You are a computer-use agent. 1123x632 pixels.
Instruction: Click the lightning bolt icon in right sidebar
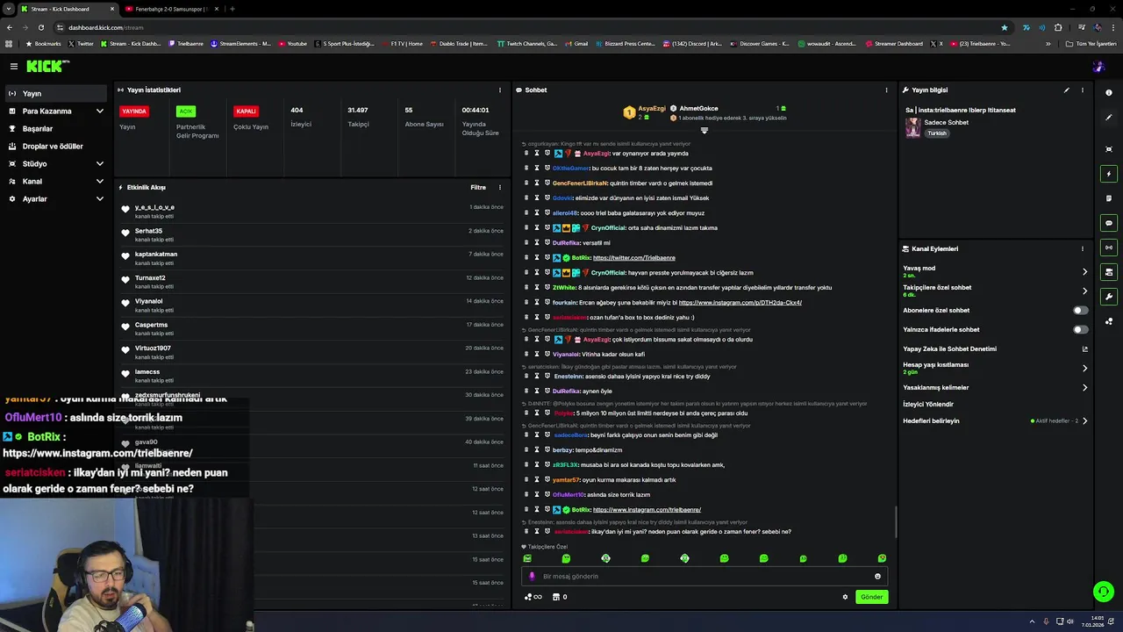[1109, 174]
